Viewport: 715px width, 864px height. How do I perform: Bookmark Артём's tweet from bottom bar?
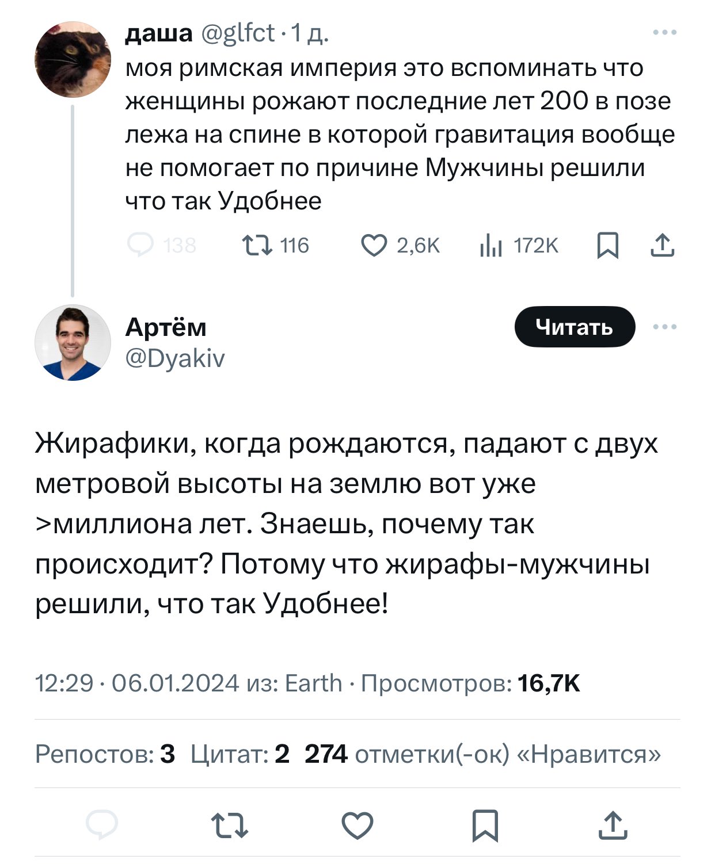(485, 825)
